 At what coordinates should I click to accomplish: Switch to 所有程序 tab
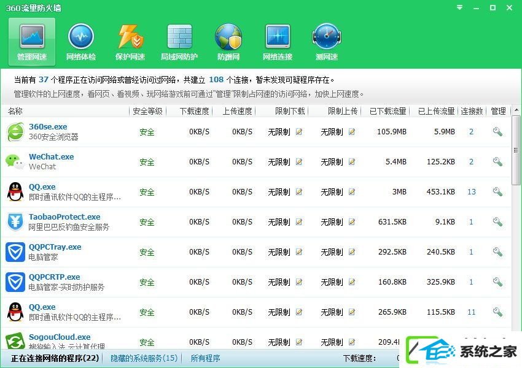pos(205,358)
